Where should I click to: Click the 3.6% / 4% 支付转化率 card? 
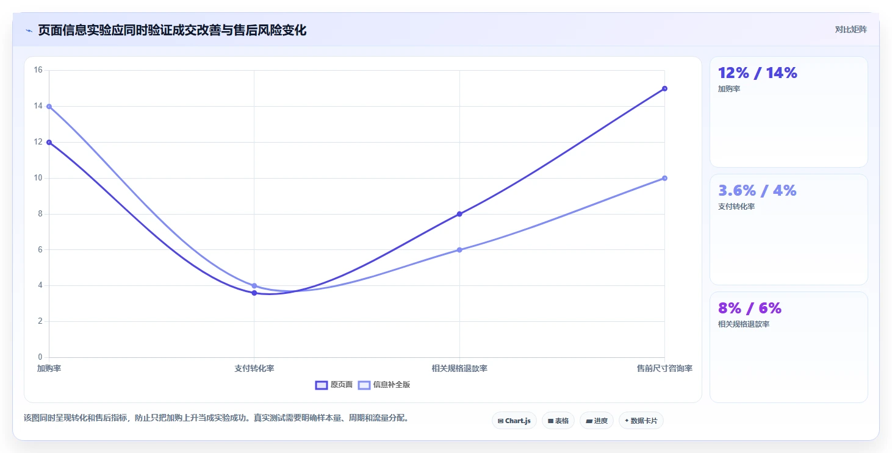(788, 229)
